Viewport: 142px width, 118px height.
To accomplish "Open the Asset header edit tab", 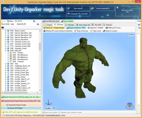I will [83, 25].
